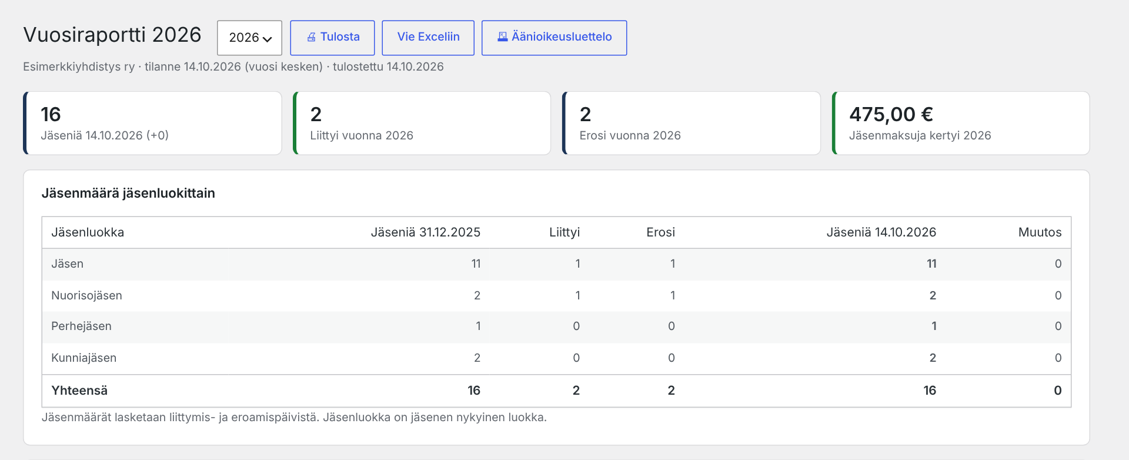Open the 2026 year dropdown

click(x=250, y=38)
